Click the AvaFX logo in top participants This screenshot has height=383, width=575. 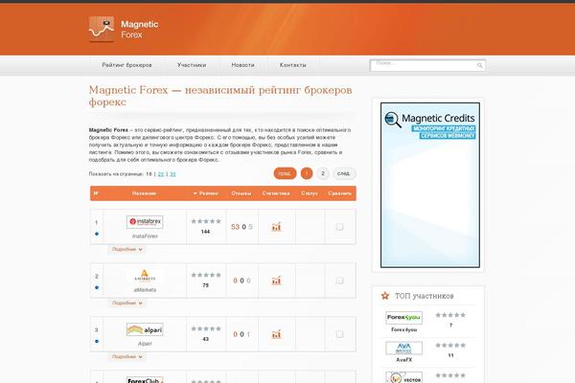click(x=403, y=348)
